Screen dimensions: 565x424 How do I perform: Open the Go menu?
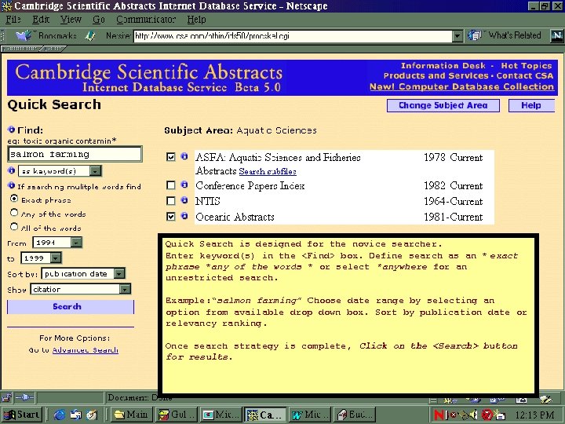pos(99,20)
